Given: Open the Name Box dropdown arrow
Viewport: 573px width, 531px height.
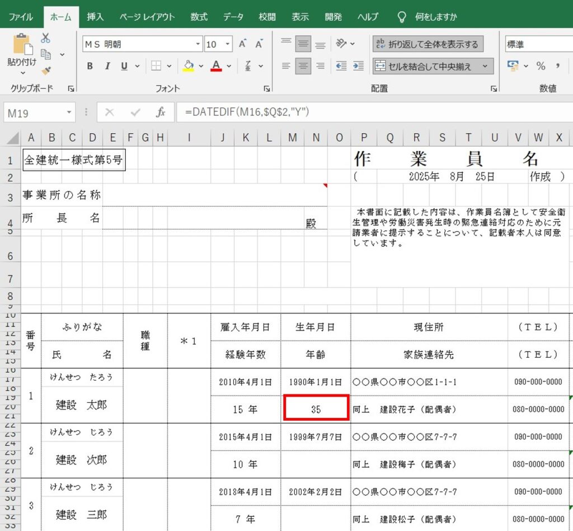Looking at the screenshot, I should pyautogui.click(x=69, y=112).
